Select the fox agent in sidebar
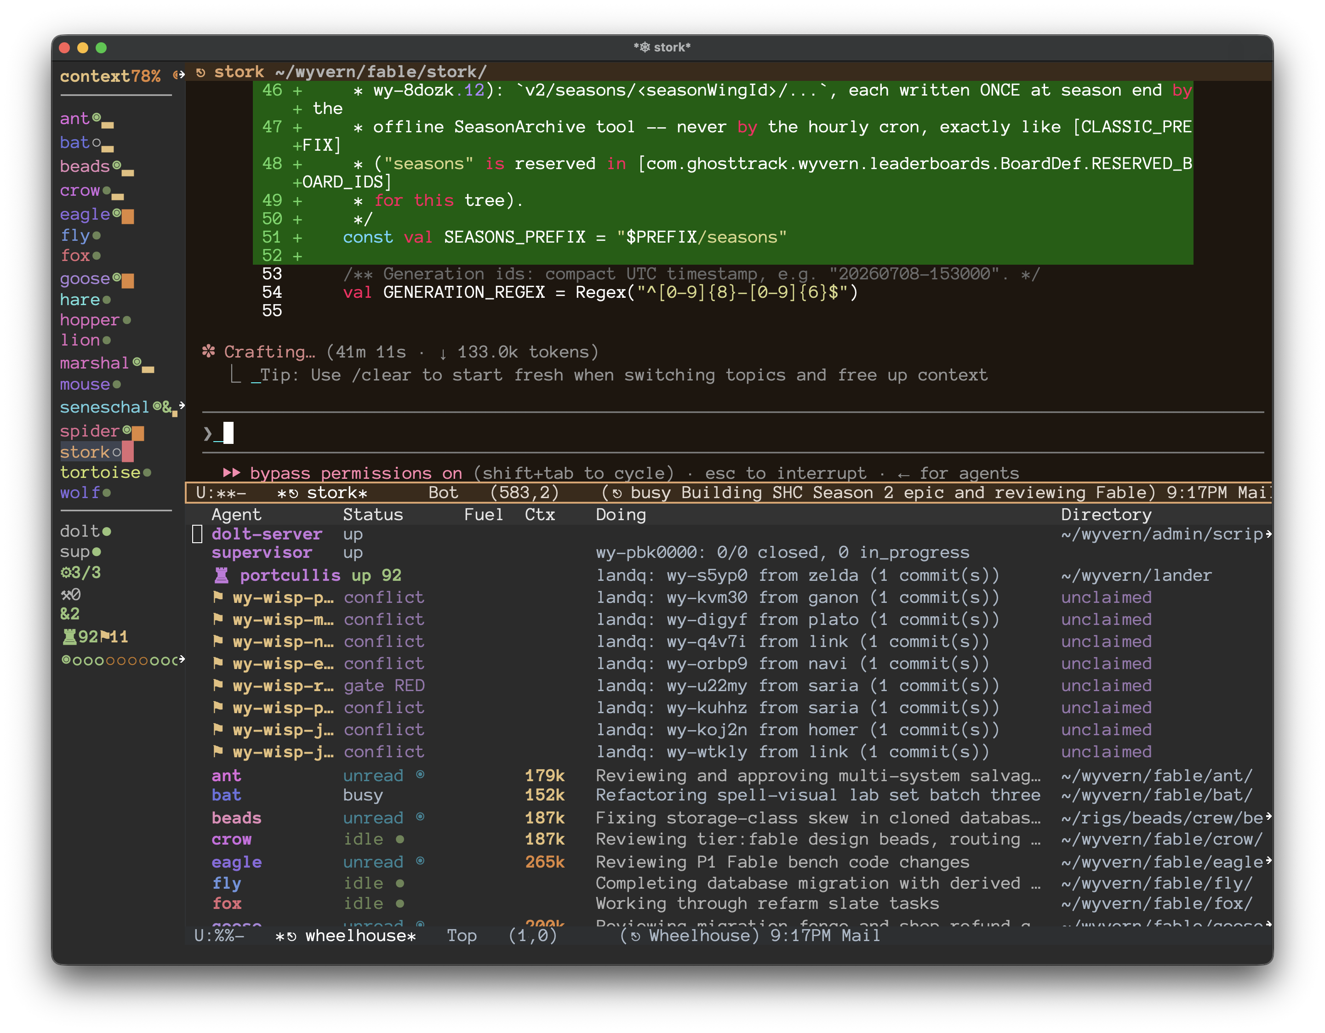Image resolution: width=1325 pixels, height=1033 pixels. (x=74, y=255)
